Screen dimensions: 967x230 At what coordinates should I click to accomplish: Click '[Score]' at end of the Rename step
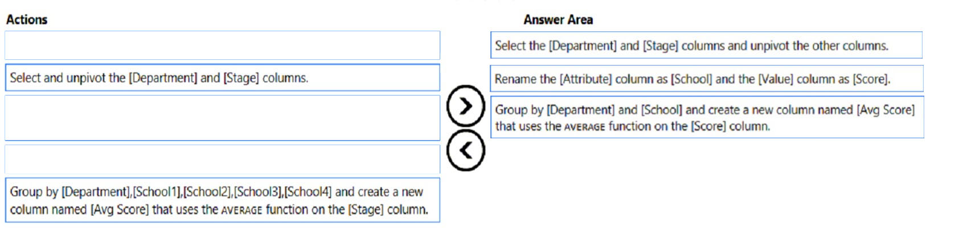point(871,79)
